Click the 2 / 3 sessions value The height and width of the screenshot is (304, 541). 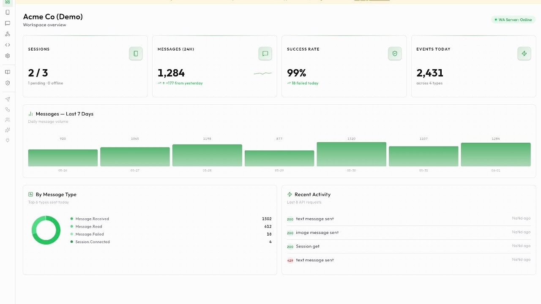tap(38, 73)
